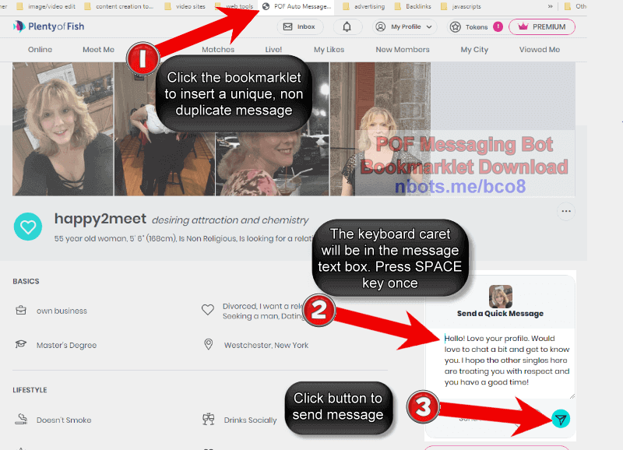Send the quick message with paper-plane button
The width and height of the screenshot is (623, 450).
pyautogui.click(x=561, y=419)
